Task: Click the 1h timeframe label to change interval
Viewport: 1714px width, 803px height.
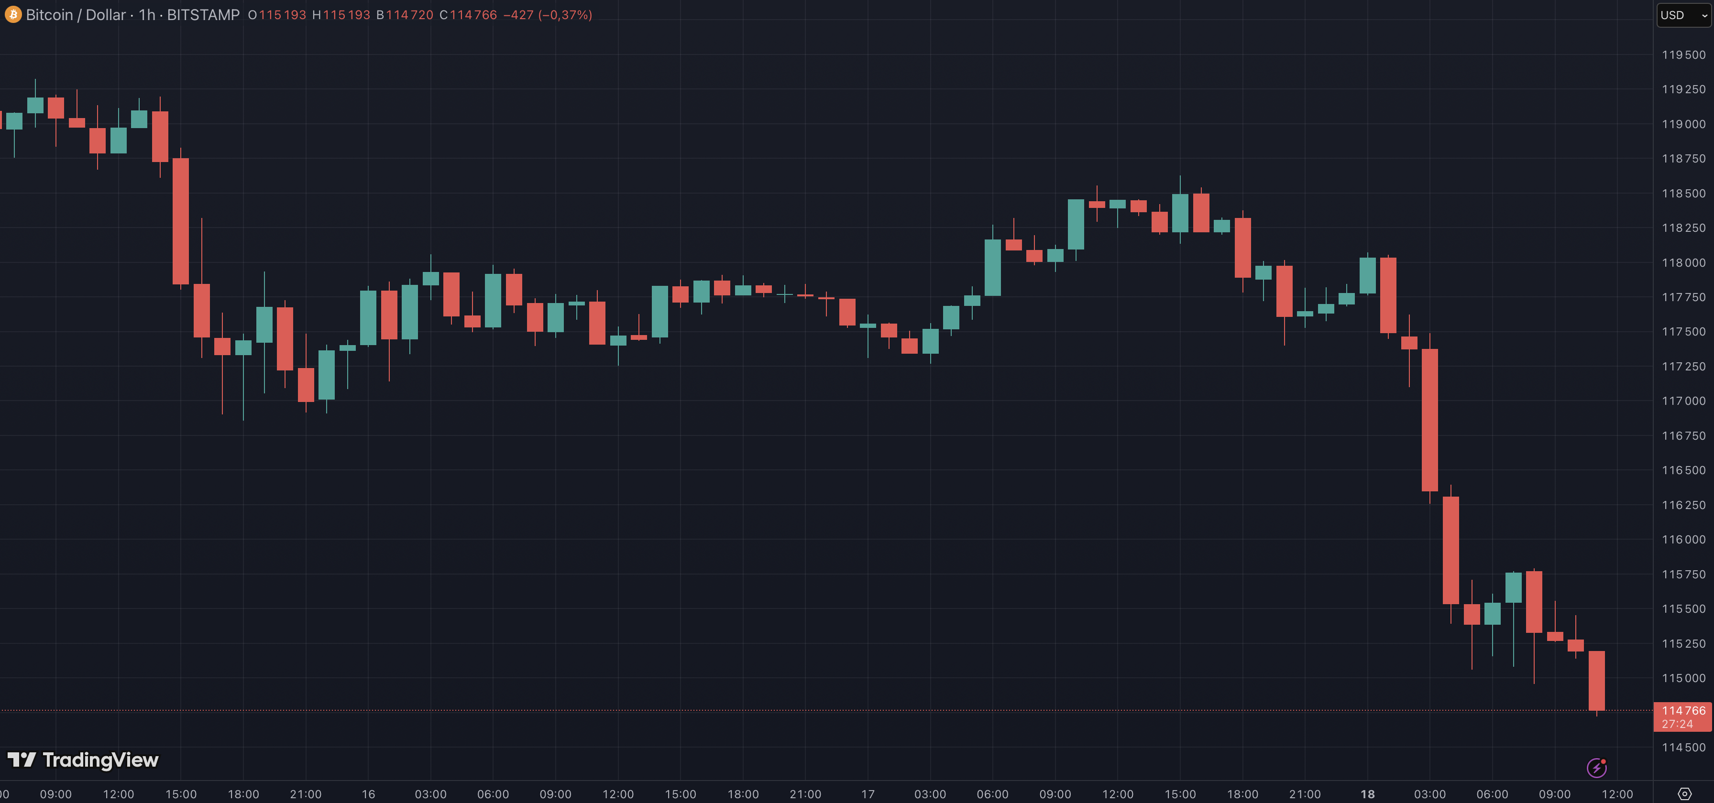Action: (148, 15)
